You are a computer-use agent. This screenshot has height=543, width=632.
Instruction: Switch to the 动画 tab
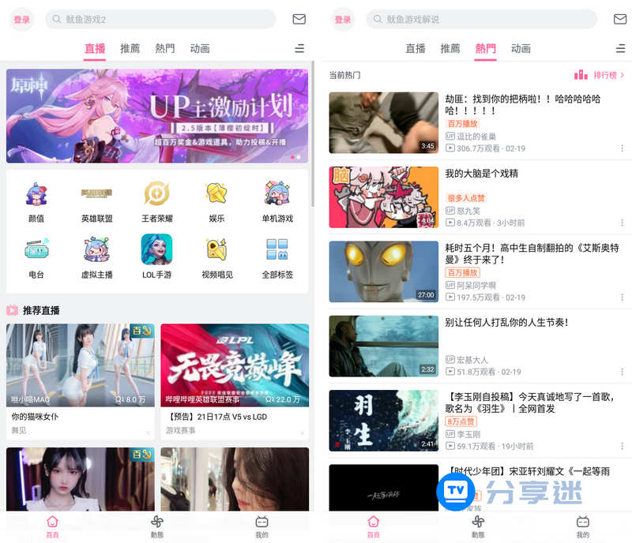[x=200, y=48]
